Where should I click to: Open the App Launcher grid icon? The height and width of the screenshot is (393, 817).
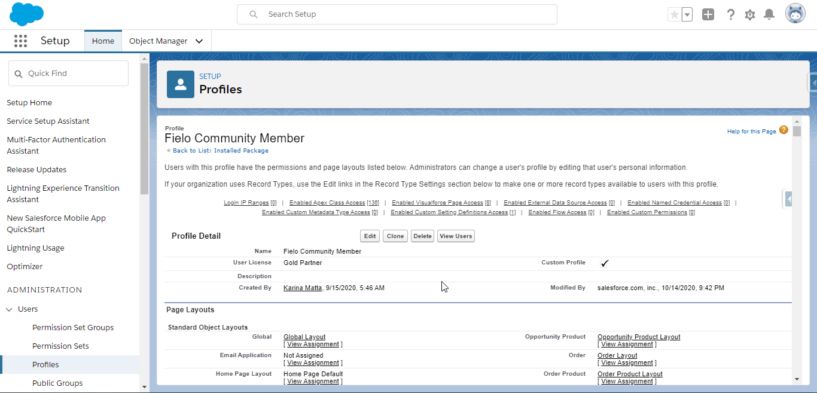pos(20,41)
